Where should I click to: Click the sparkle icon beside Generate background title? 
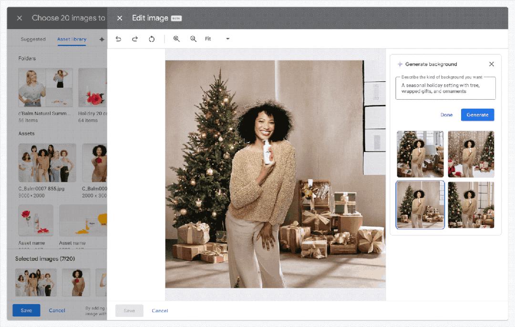400,64
